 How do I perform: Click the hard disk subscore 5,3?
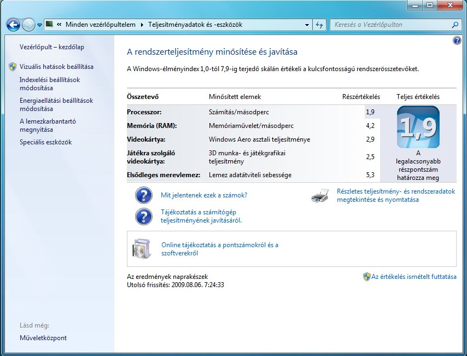click(370, 175)
